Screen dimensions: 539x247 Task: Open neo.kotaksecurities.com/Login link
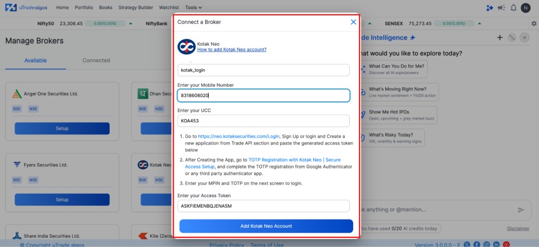(x=239, y=136)
